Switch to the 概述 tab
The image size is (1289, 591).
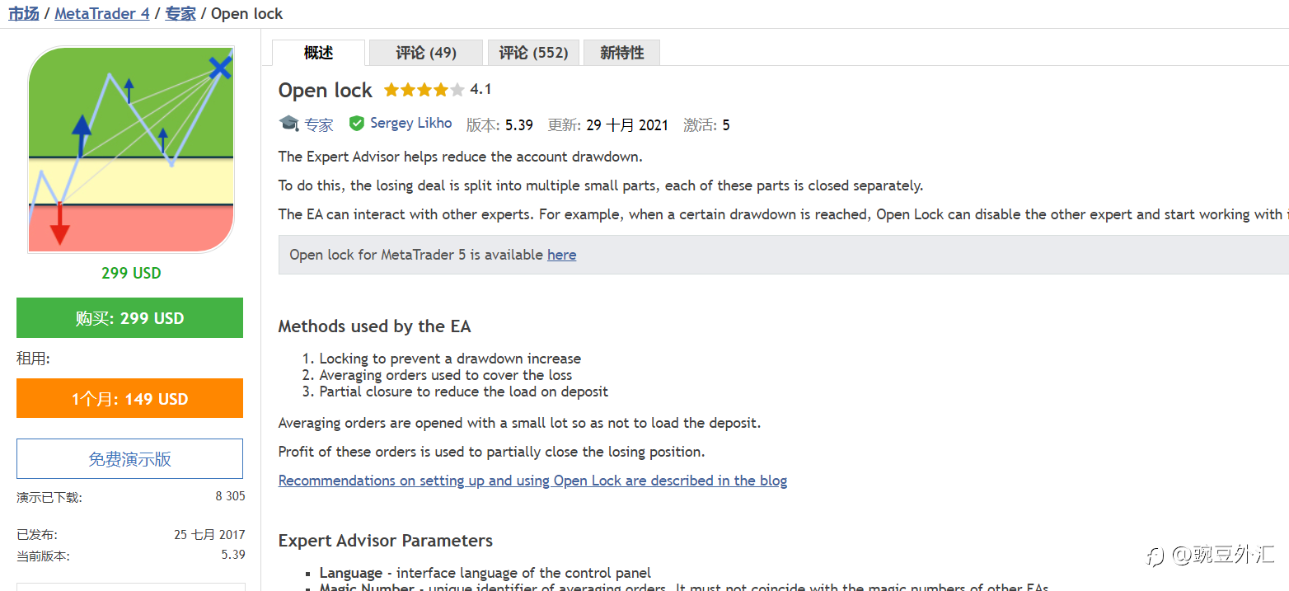(318, 53)
